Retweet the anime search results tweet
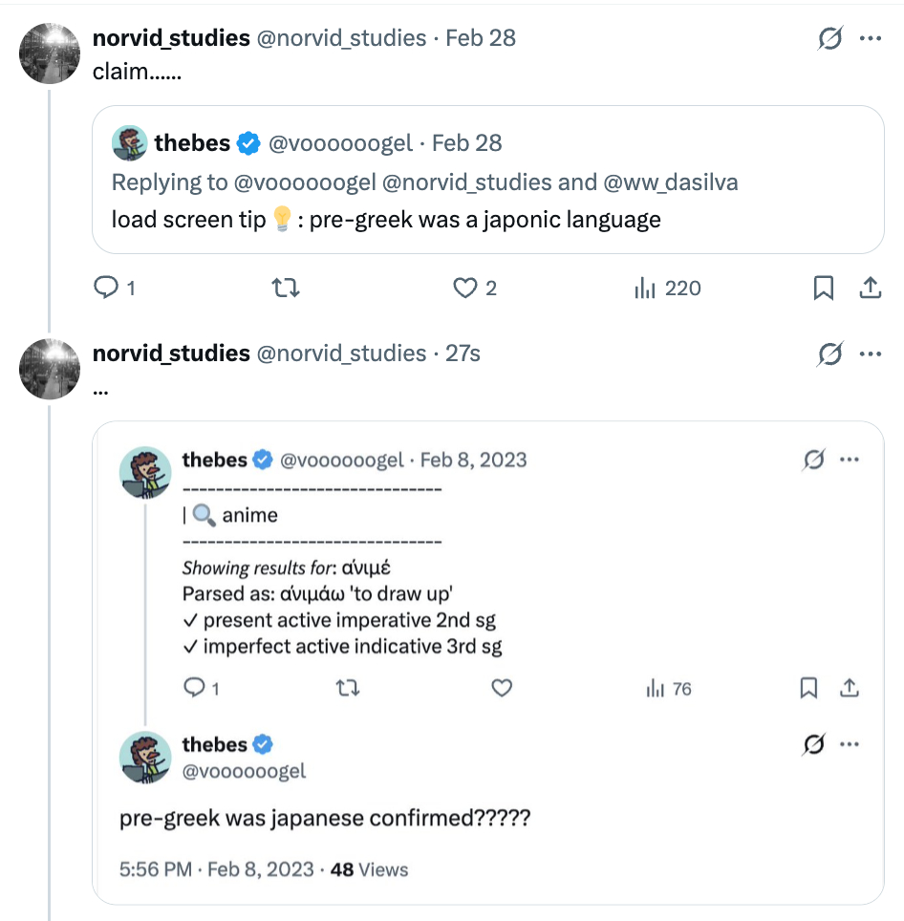This screenshot has width=904, height=921. coord(349,688)
